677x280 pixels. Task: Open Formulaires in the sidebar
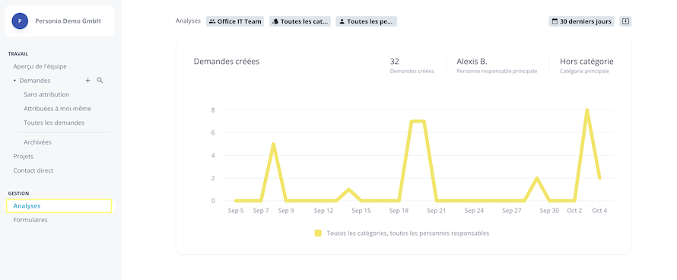point(30,220)
